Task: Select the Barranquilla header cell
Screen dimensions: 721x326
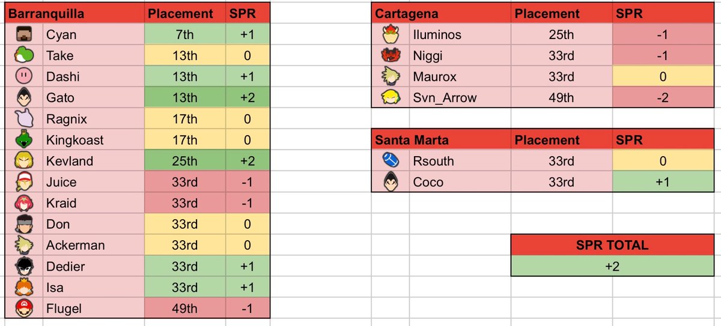Action: click(75, 14)
